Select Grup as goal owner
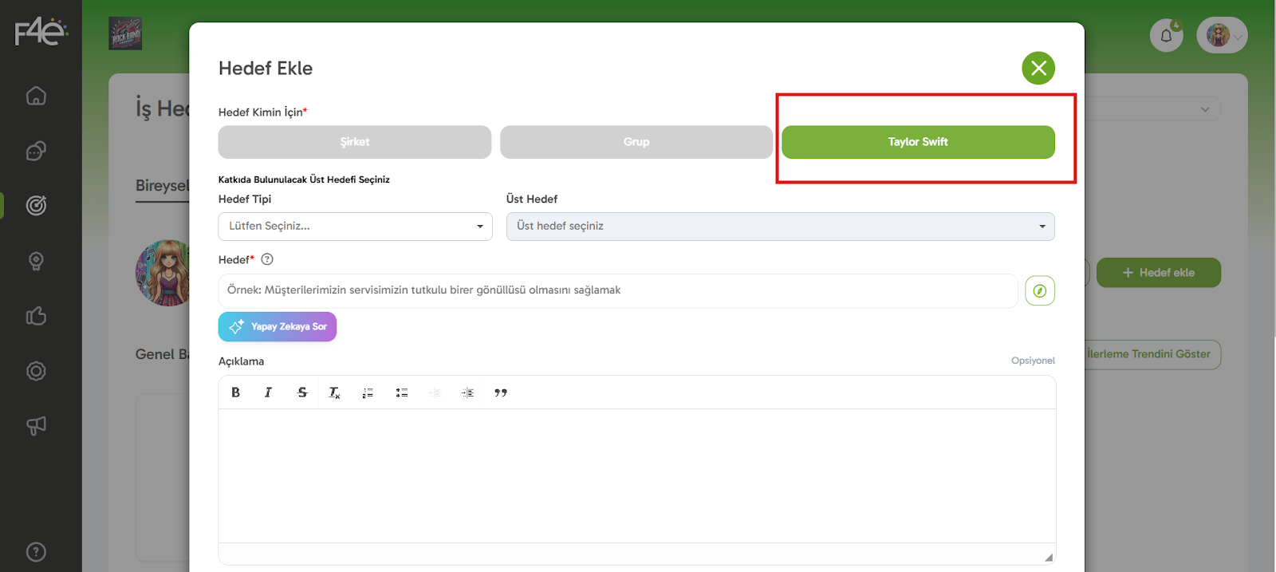 636,142
